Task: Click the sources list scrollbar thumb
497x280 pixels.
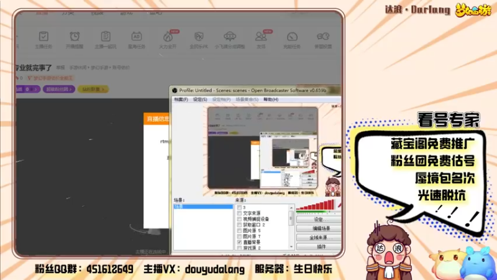Action: [x=291, y=218]
